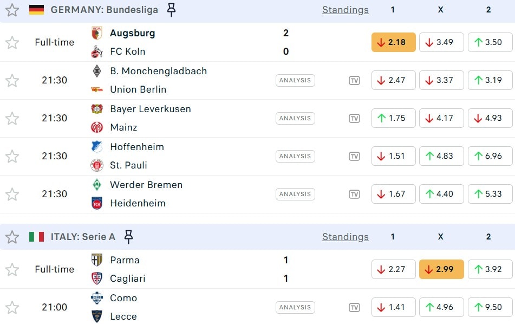Click TV icon for Como vs Lecce
Screen dimensions: 515x324
click(x=354, y=307)
